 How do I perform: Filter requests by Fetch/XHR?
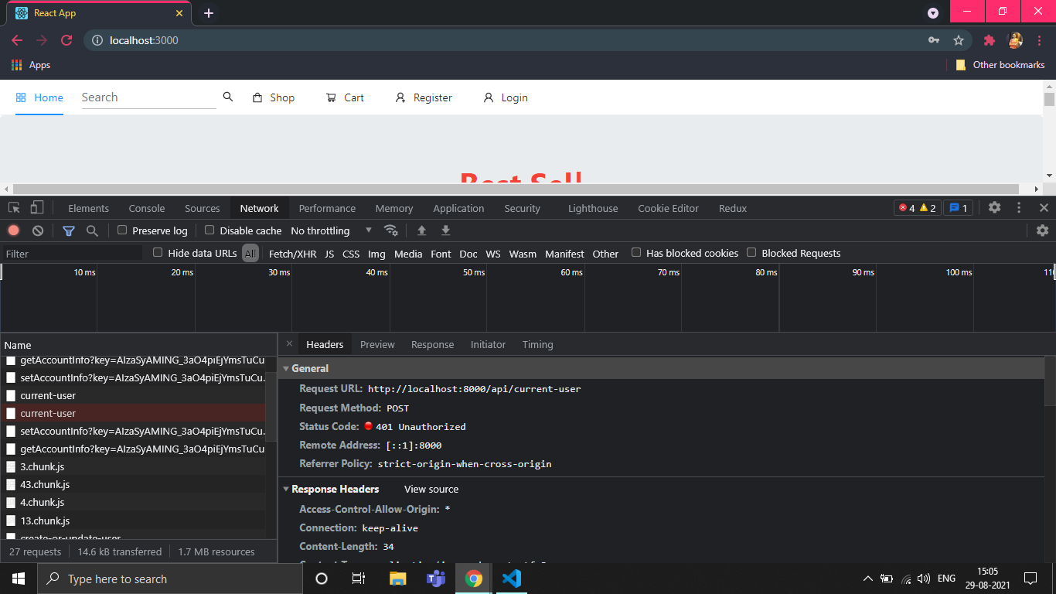click(x=292, y=254)
